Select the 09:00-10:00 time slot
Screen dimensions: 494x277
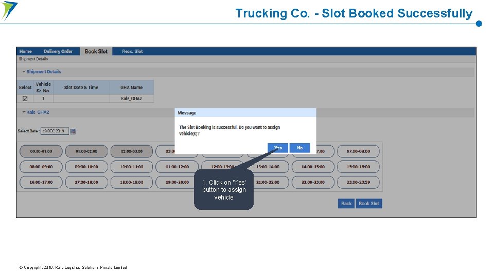click(86, 167)
